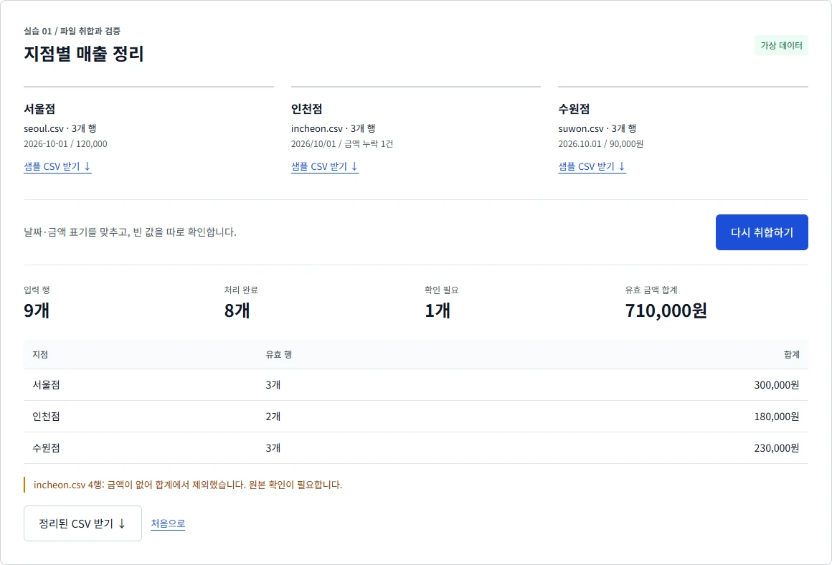This screenshot has width=832, height=565.
Task: Click the 180,000원 total cell
Action: point(776,417)
